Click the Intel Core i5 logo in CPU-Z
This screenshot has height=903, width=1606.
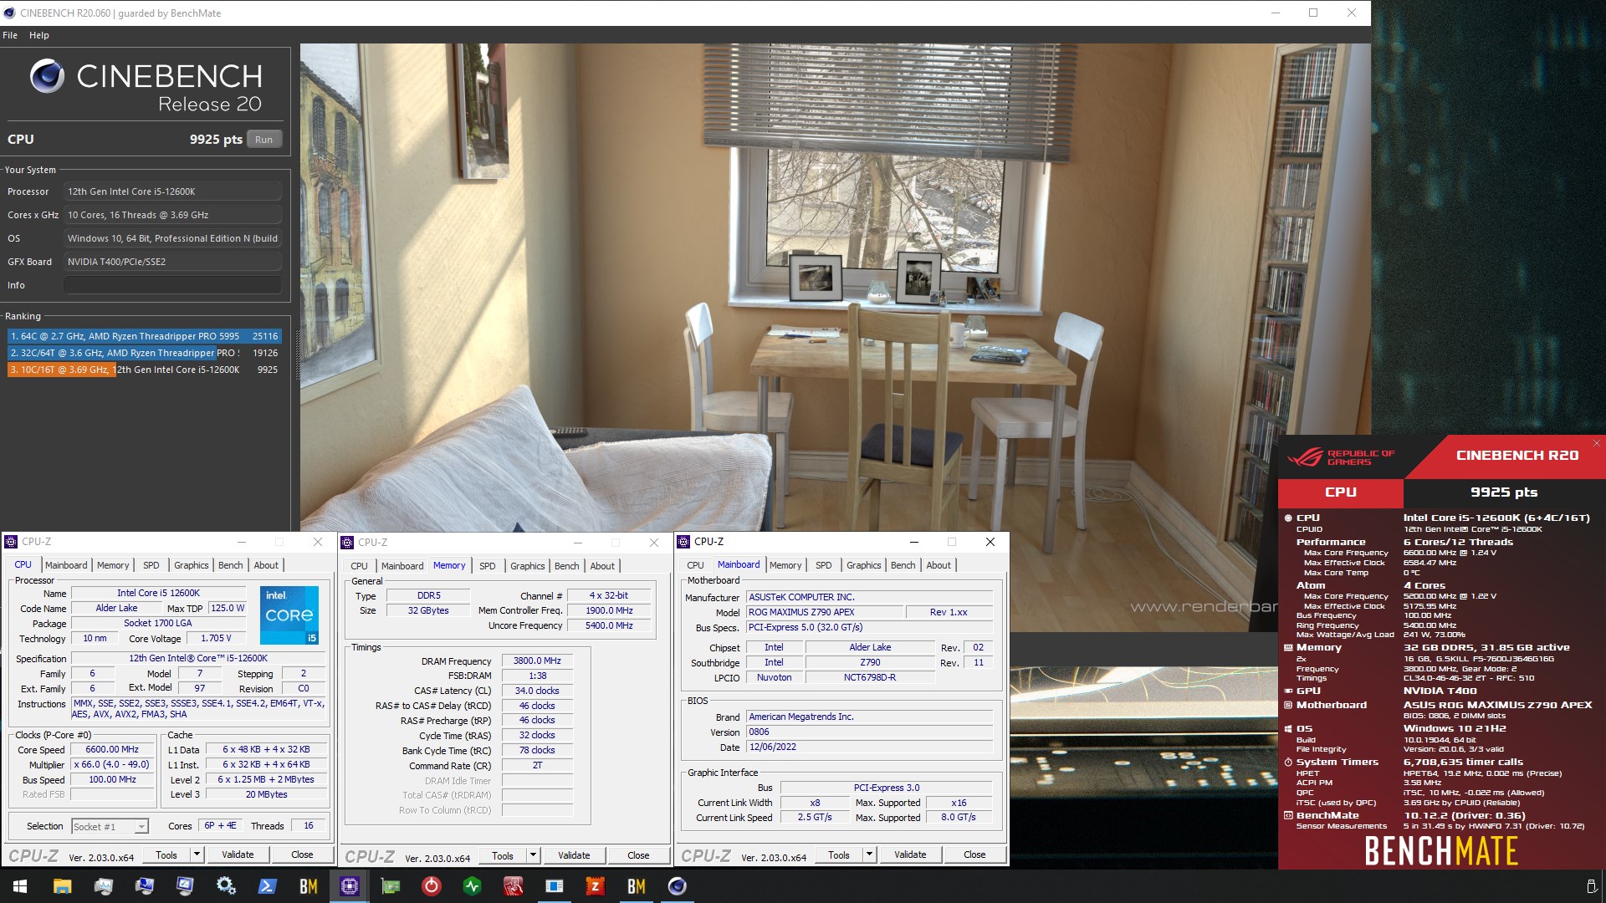[x=289, y=615]
